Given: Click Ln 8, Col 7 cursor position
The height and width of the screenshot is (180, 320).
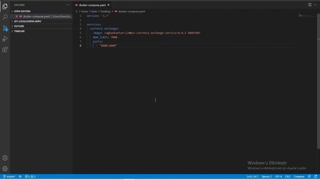Looking at the screenshot, I should [252, 176].
